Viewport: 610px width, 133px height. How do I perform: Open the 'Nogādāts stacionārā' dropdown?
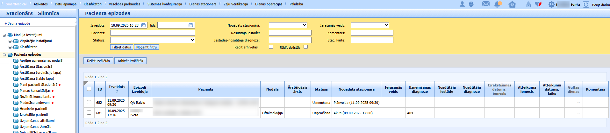[288, 25]
